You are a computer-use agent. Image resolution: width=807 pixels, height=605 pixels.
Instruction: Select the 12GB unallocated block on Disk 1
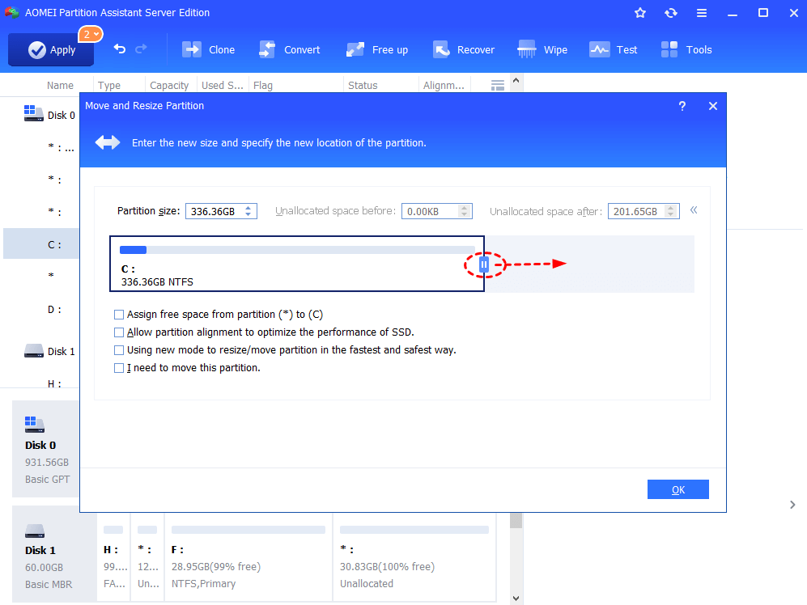[x=147, y=557]
